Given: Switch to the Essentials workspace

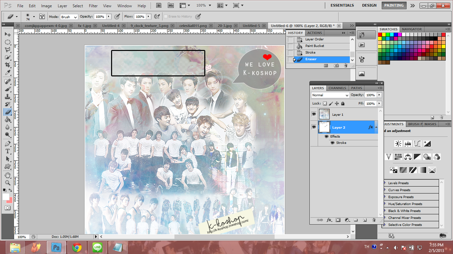Looking at the screenshot, I should pos(342,5).
